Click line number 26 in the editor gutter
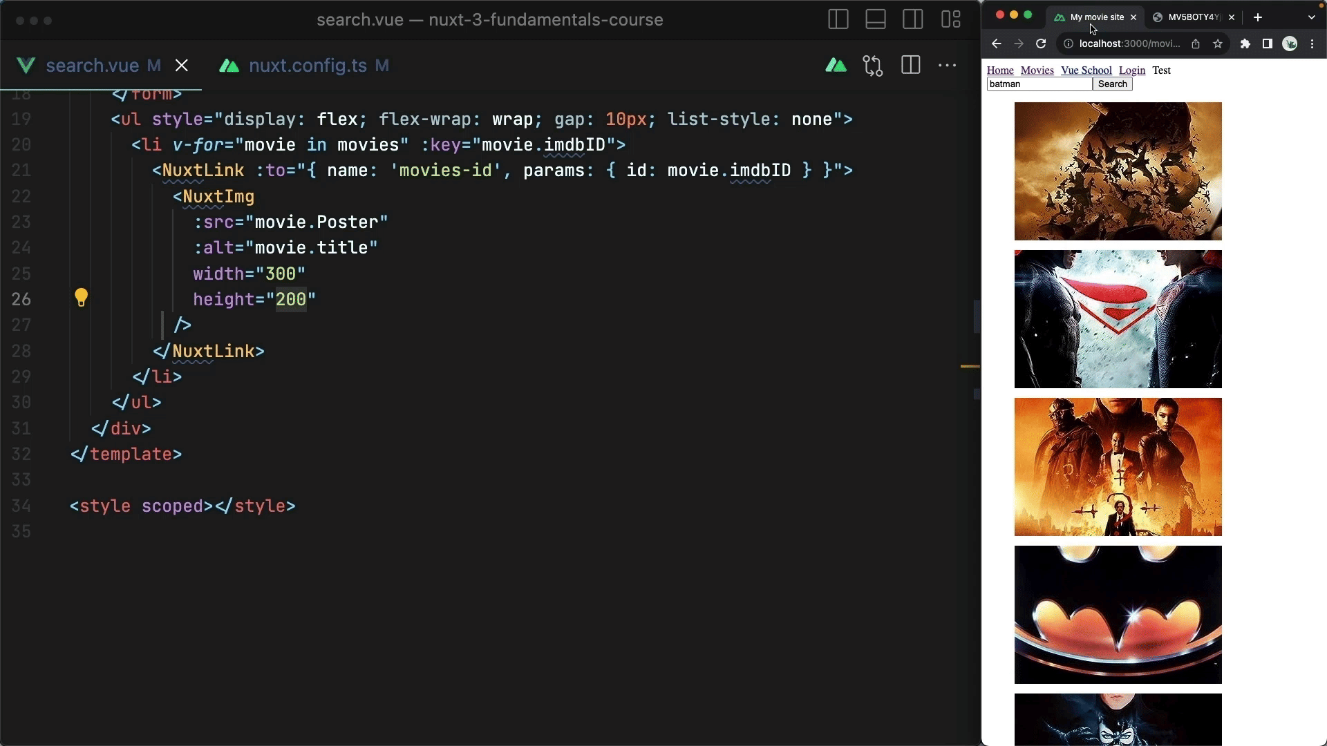Image resolution: width=1327 pixels, height=746 pixels. tap(21, 299)
